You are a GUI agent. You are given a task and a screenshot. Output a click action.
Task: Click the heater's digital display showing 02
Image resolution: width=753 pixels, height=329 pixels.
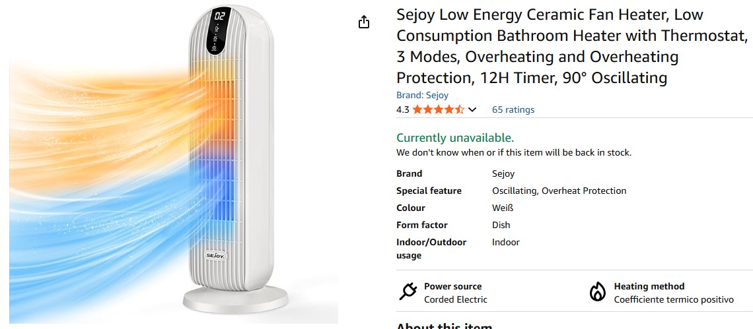pos(220,16)
